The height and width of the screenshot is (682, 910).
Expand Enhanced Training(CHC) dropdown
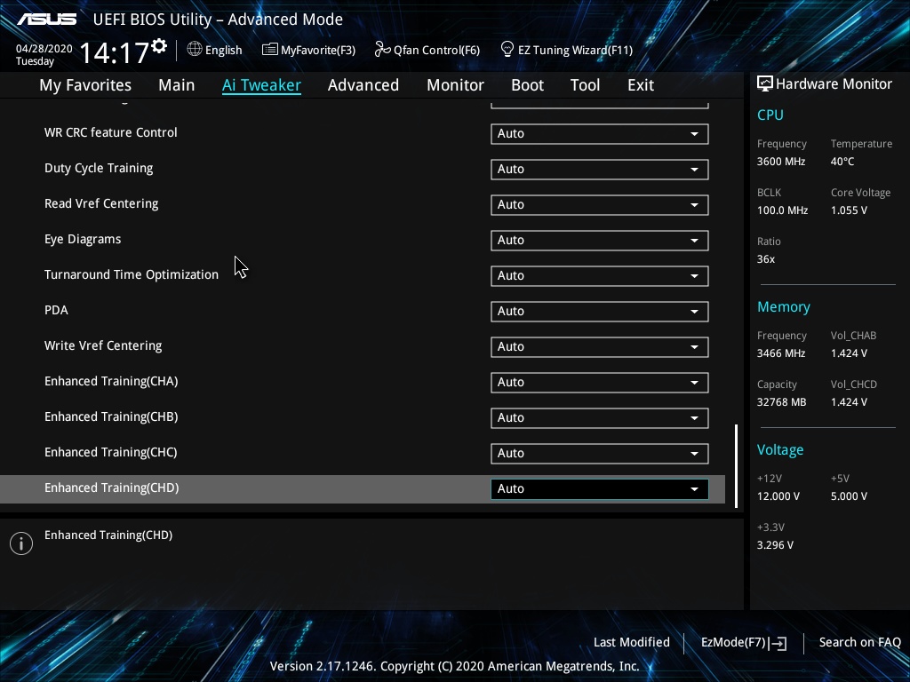(x=600, y=454)
